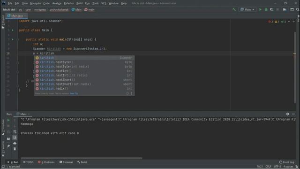Viewport: 300px width, 169px height.
Task: Click the console horizontal scrollbar
Action: pos(82,158)
